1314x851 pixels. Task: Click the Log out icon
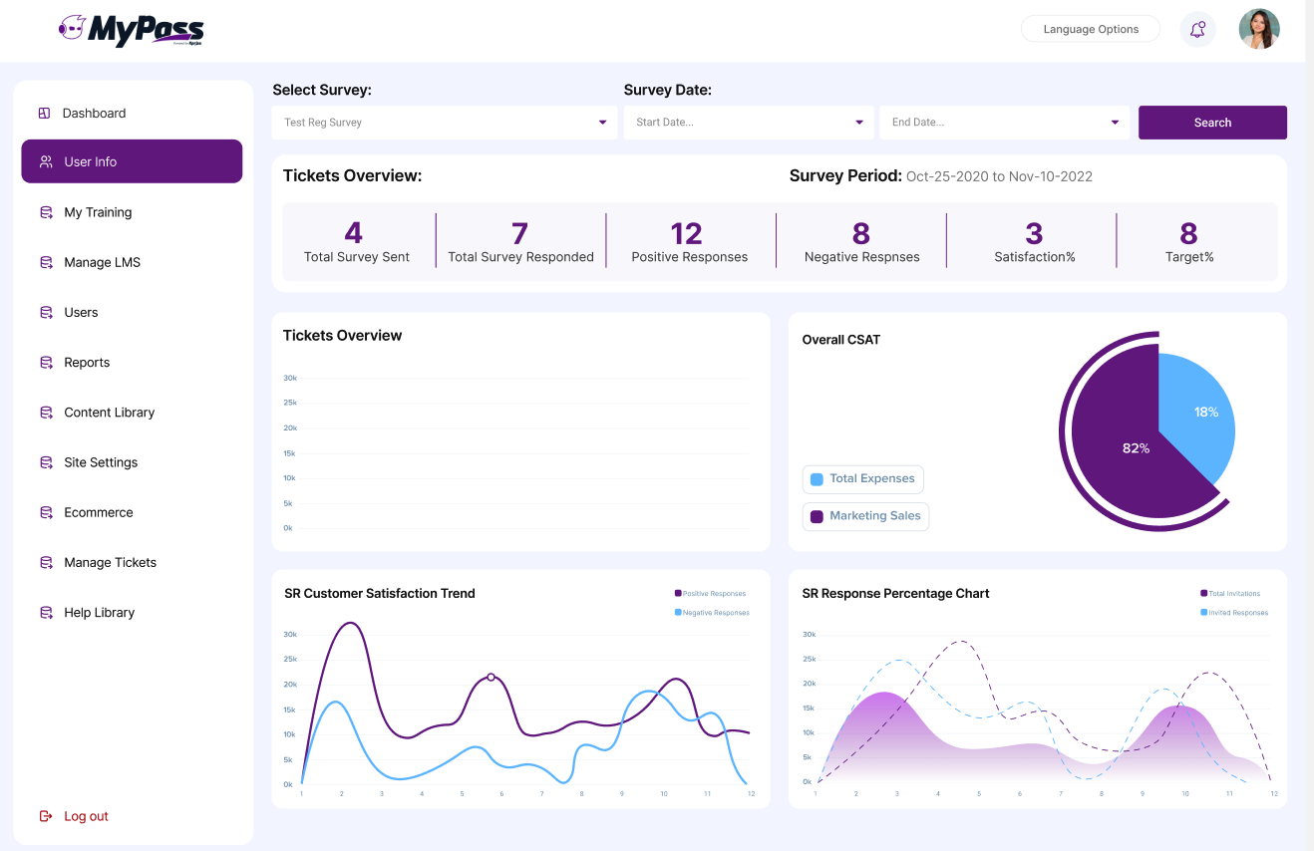(45, 816)
